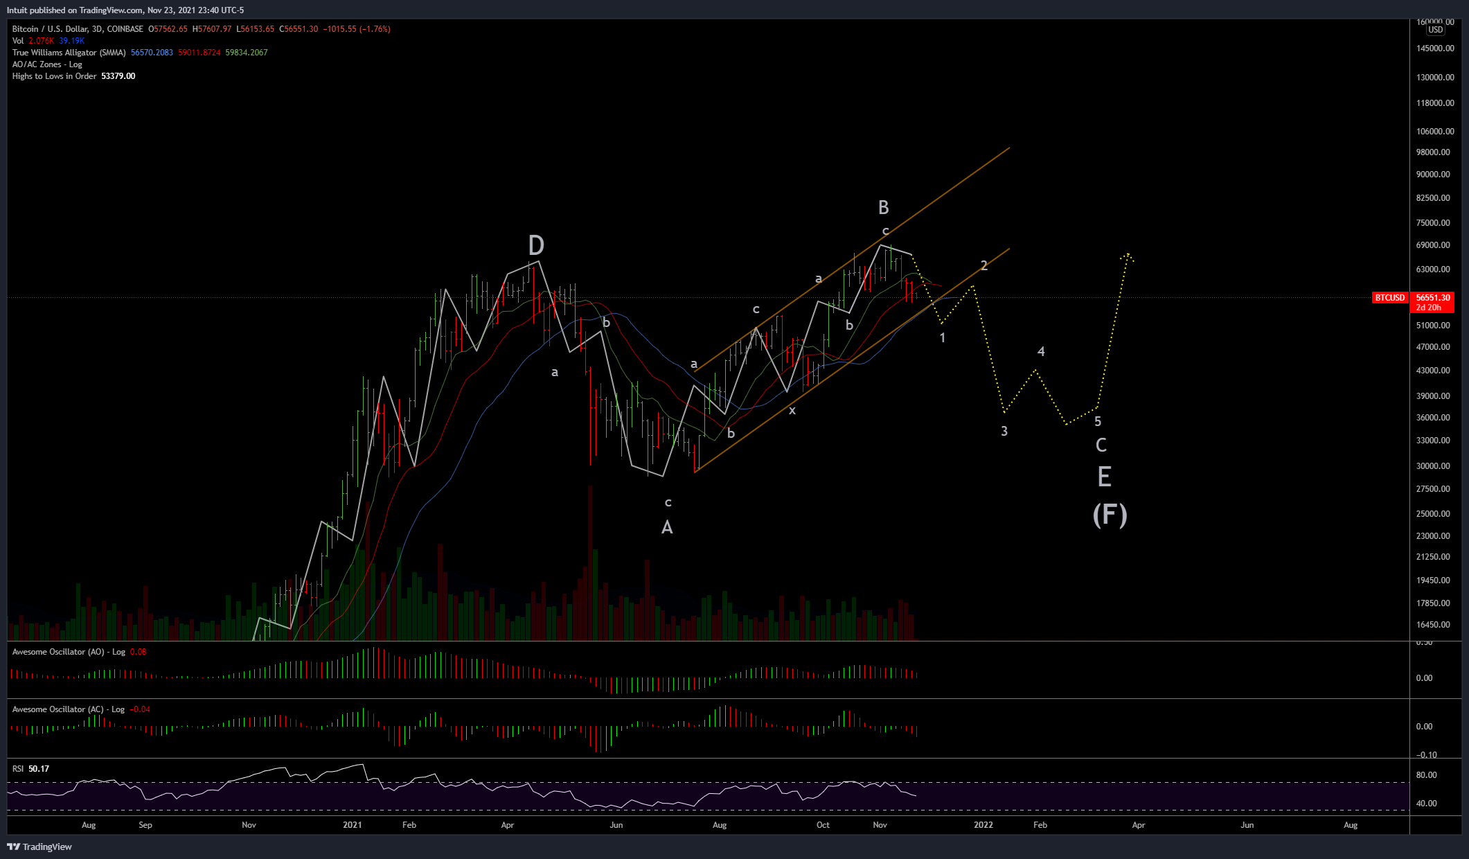Select the RSI 50.17 pane label

pyautogui.click(x=30, y=769)
